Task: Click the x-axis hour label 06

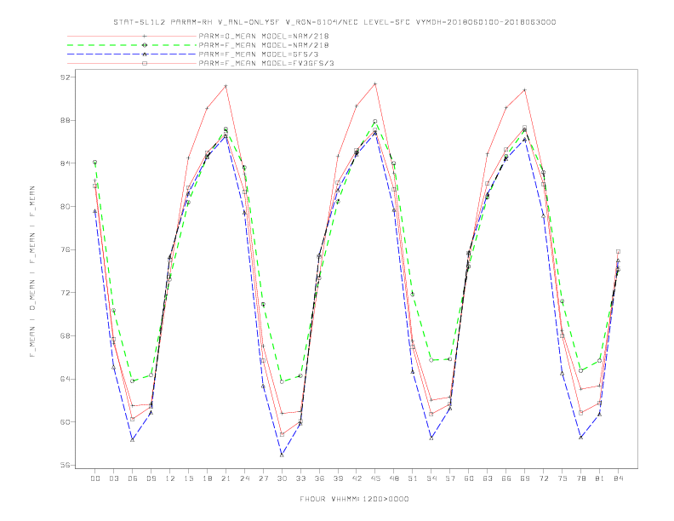Action: [x=133, y=478]
